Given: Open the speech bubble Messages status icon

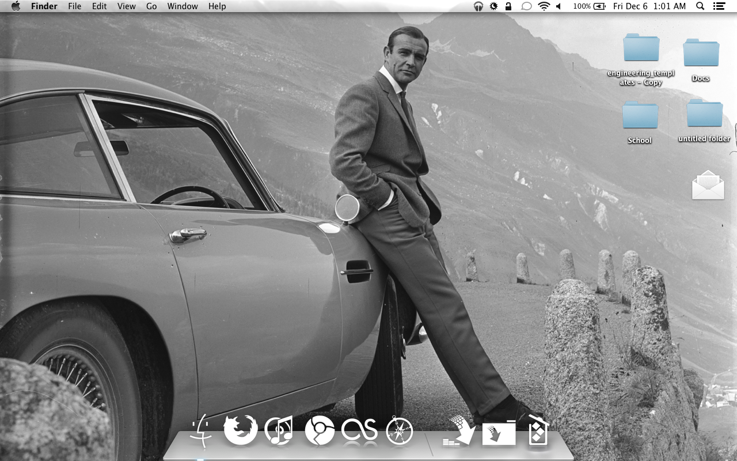Looking at the screenshot, I should click(526, 6).
